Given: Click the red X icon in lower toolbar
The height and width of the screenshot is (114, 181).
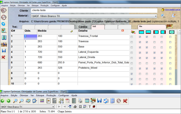Looking at the screenshot, I should tap(125, 101).
